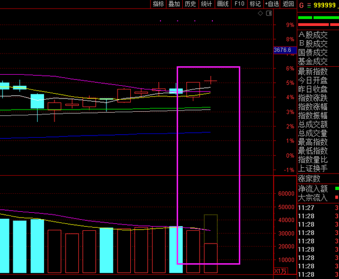The image size is (339, 279).
Task: Click the 总成交额 label
Action: [313, 124]
